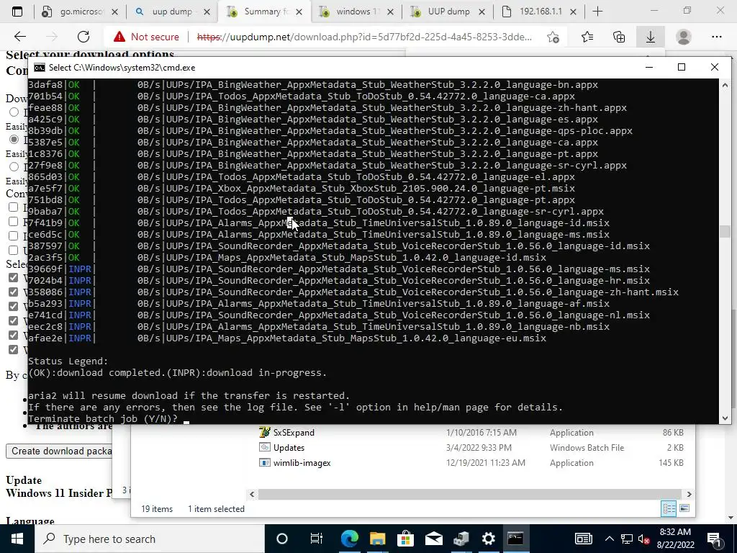Open the notification center icon
The height and width of the screenshot is (553, 737).
(x=714, y=539)
